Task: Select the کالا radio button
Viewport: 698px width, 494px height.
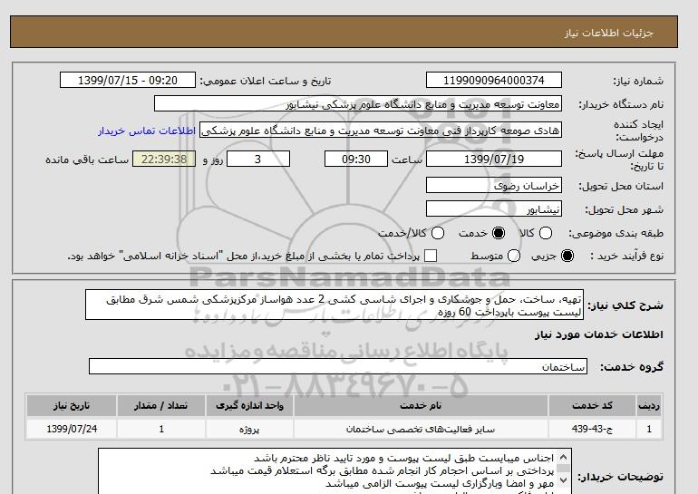Action: click(546, 233)
